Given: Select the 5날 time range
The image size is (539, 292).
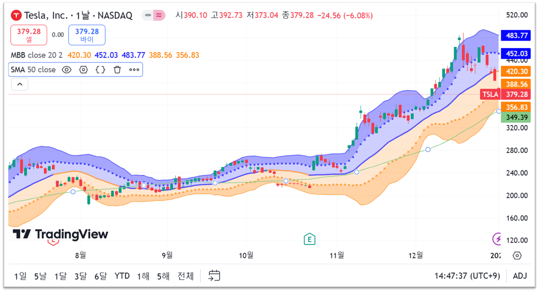Looking at the screenshot, I should [x=40, y=276].
